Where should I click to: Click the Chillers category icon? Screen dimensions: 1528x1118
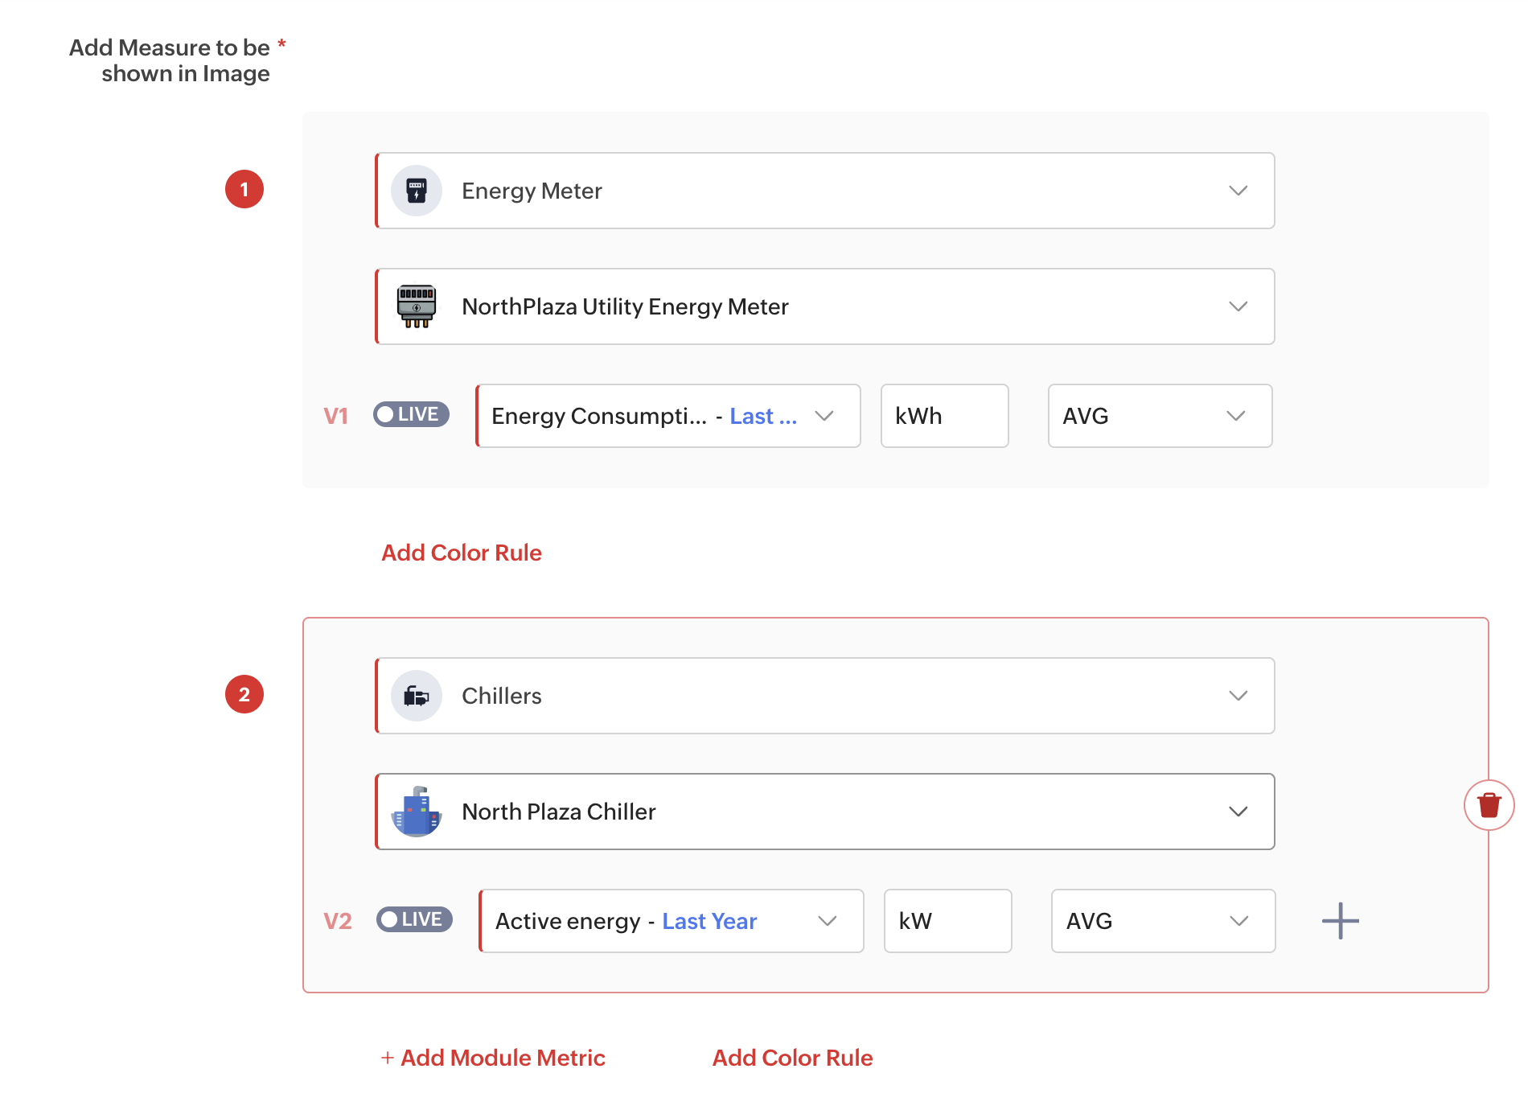[x=416, y=696]
